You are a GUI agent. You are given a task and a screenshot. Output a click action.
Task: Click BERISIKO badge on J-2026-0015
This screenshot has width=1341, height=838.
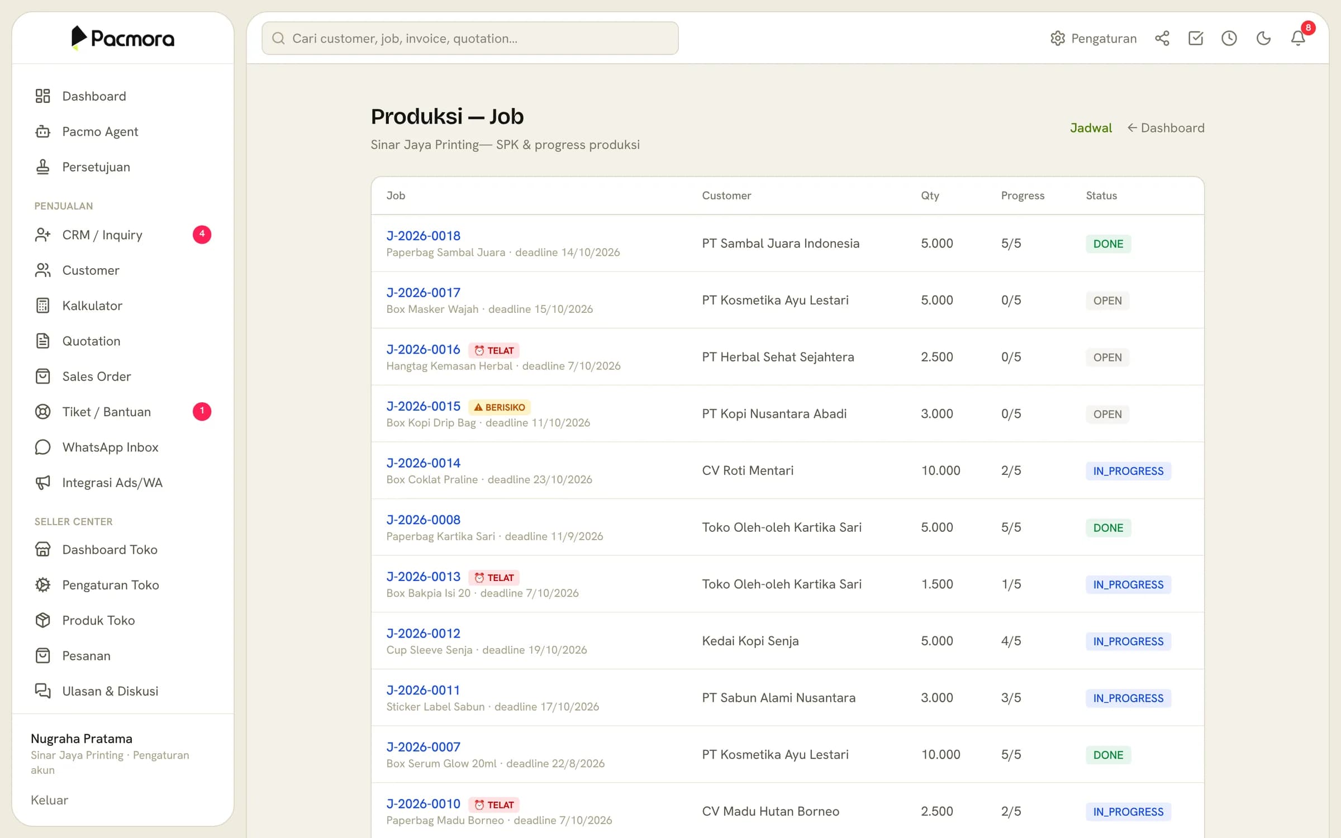point(500,407)
